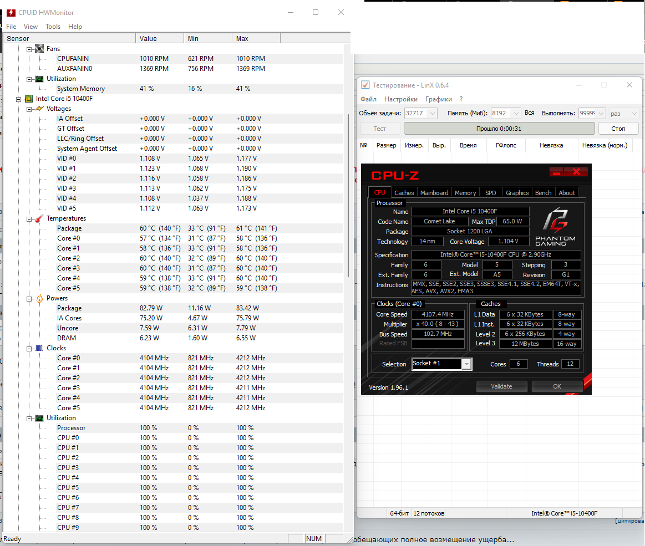Image resolution: width=645 pixels, height=546 pixels.
Task: Click the ГФлопс column header in LinX
Action: (x=506, y=146)
